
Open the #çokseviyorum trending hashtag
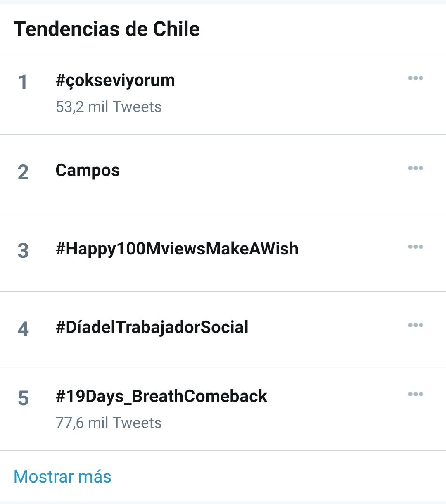(x=115, y=80)
